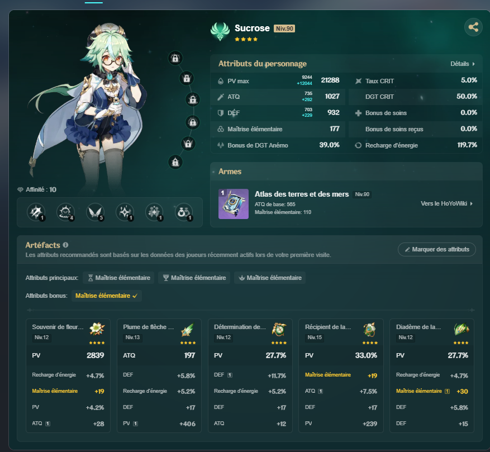
Task: Toggle the sablier Maîtrise élémentaire main attribute
Action: [x=118, y=278]
